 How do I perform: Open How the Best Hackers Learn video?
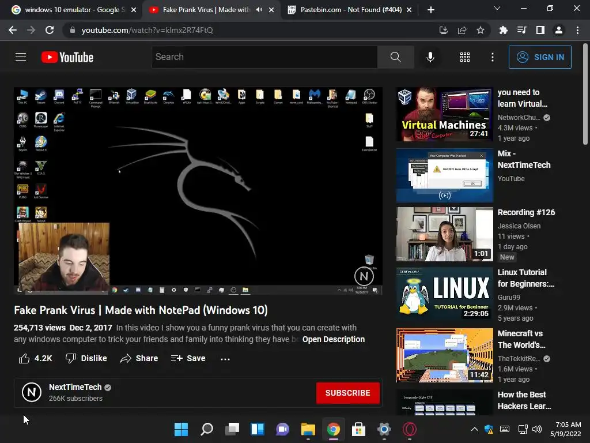click(x=524, y=400)
